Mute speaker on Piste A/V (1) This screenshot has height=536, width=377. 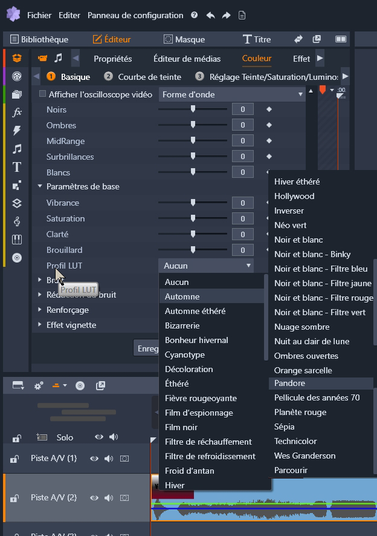click(x=109, y=459)
